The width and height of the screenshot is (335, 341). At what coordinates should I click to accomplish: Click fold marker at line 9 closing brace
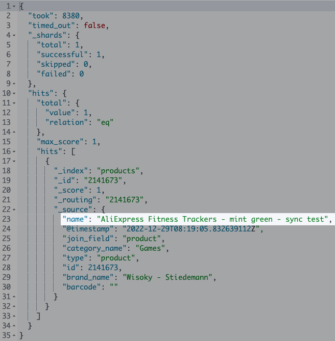[x=14, y=84]
